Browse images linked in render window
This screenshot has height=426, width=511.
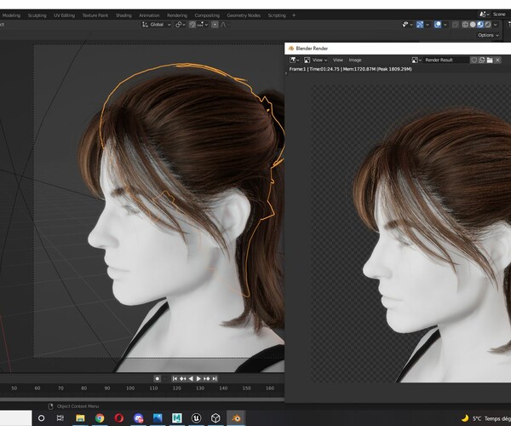416,60
